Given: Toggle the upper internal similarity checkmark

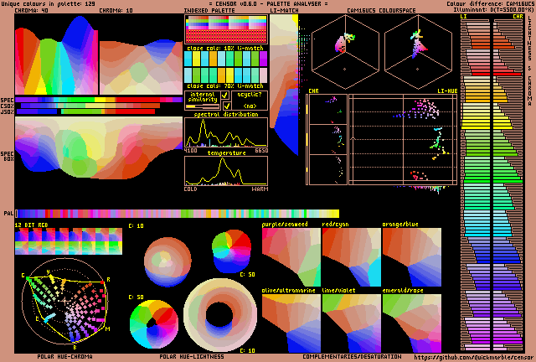Looking at the screenshot, I should pos(225,96).
